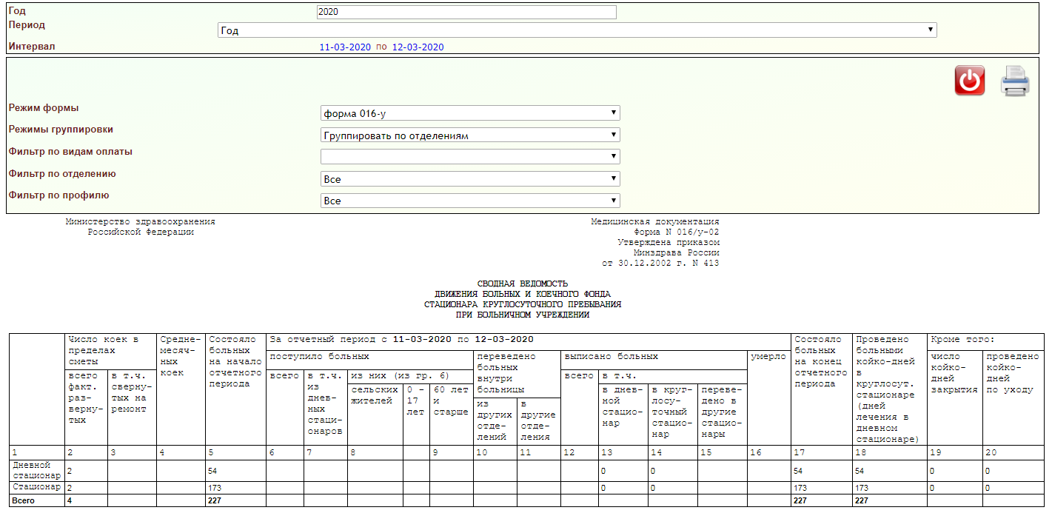Select the Дневной стационар row label
The height and width of the screenshot is (513, 1052).
tap(36, 469)
